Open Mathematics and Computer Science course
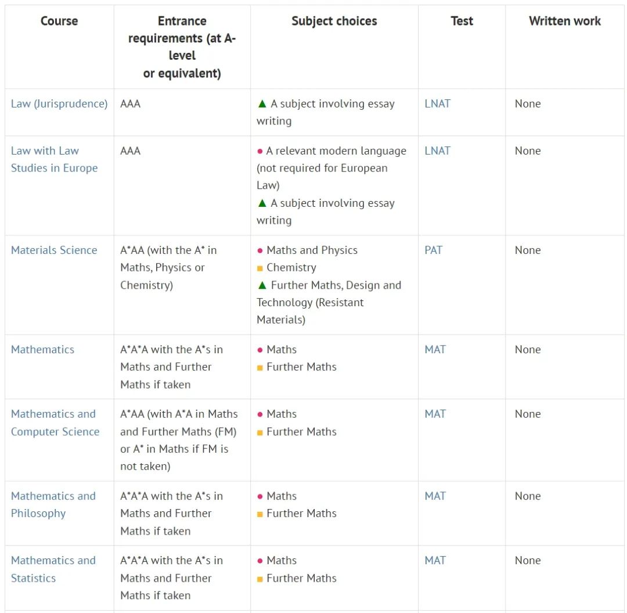This screenshot has width=627, height=613. click(x=55, y=422)
